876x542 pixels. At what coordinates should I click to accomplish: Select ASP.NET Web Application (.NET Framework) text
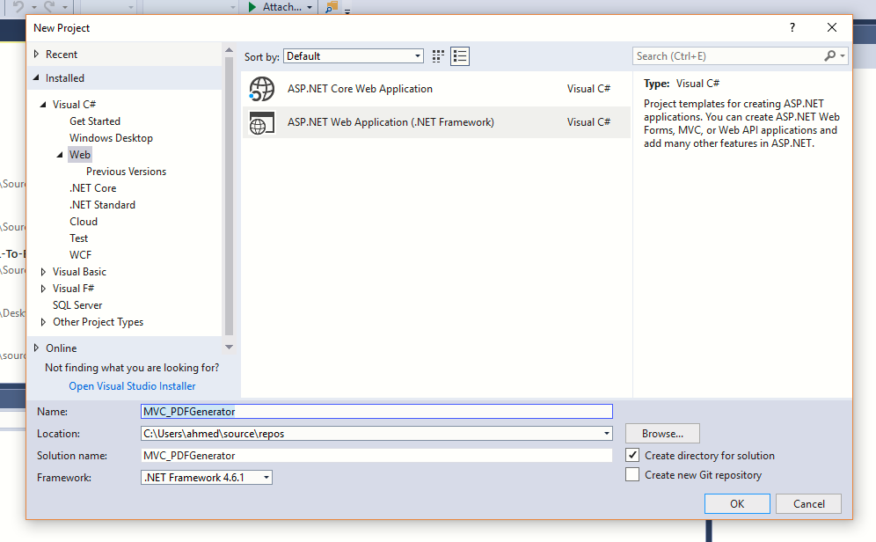click(x=391, y=122)
